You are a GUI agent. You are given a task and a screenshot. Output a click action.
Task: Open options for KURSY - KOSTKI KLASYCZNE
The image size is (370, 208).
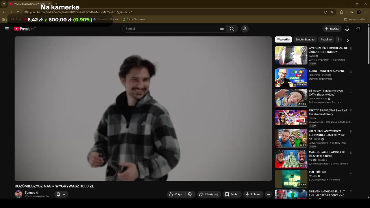click(x=351, y=71)
